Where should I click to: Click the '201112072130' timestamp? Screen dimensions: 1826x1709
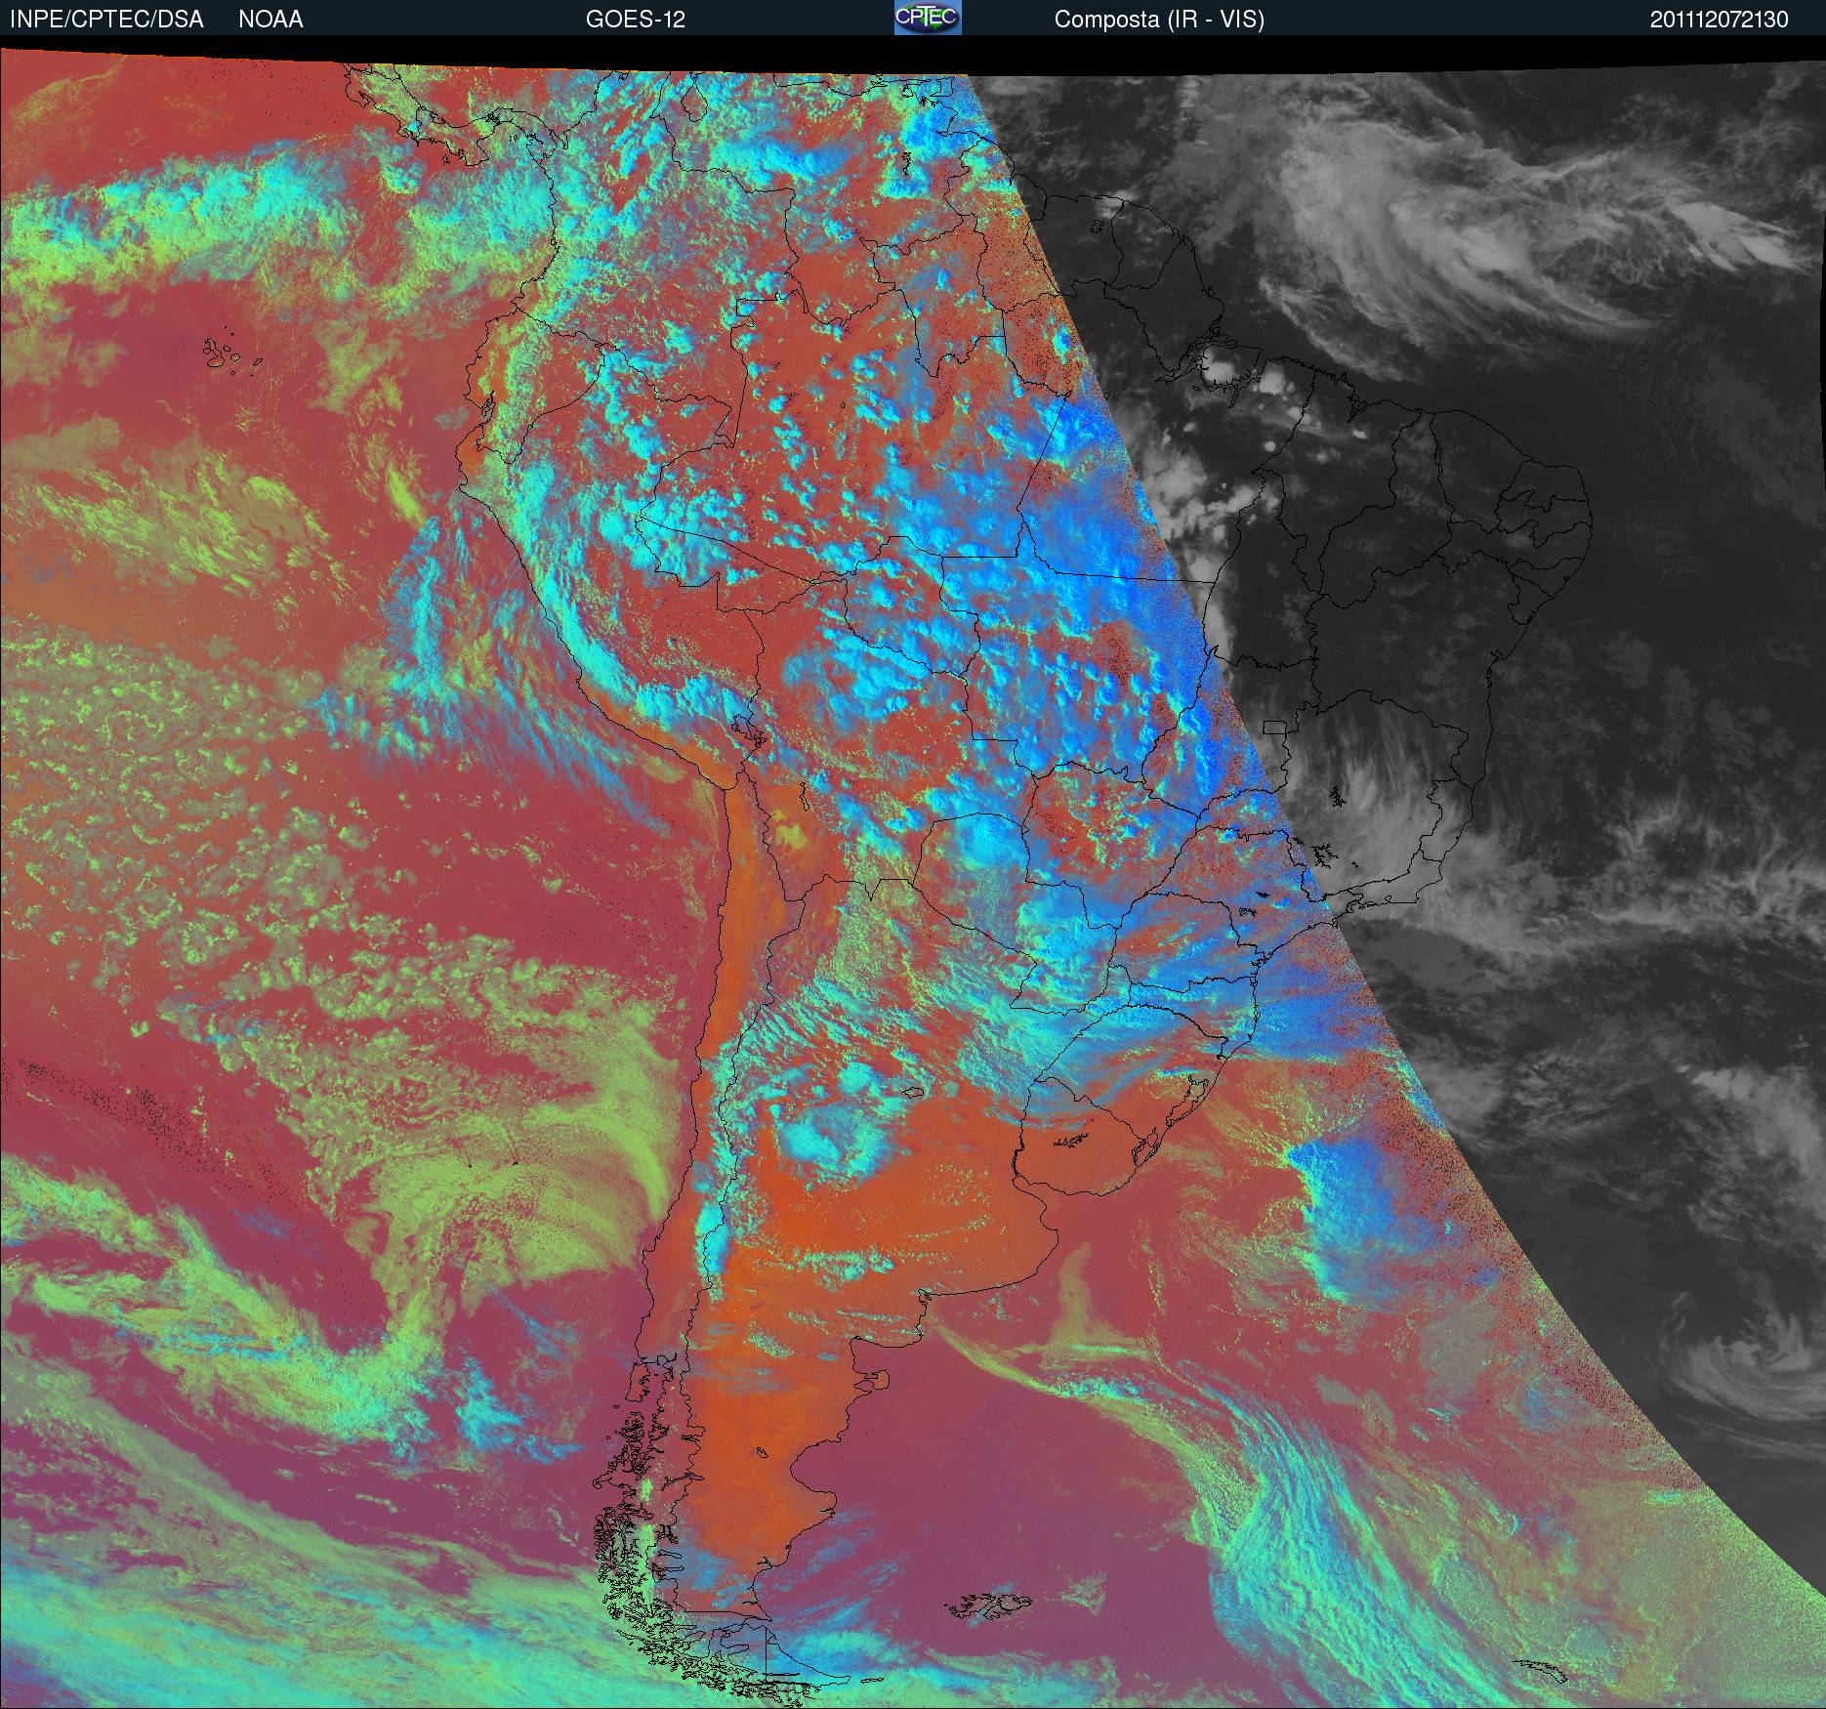[x=1720, y=20]
